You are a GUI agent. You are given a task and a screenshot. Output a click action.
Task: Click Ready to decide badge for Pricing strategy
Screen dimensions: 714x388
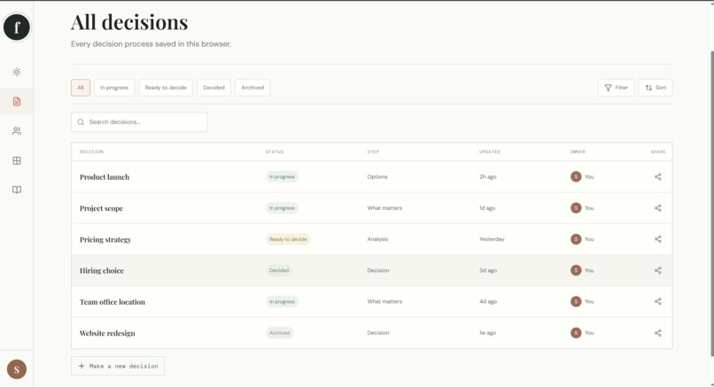pos(288,239)
